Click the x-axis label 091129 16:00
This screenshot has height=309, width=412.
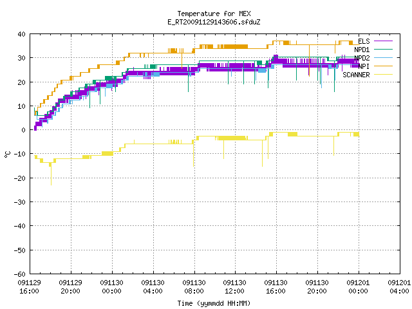pyautogui.click(x=30, y=287)
